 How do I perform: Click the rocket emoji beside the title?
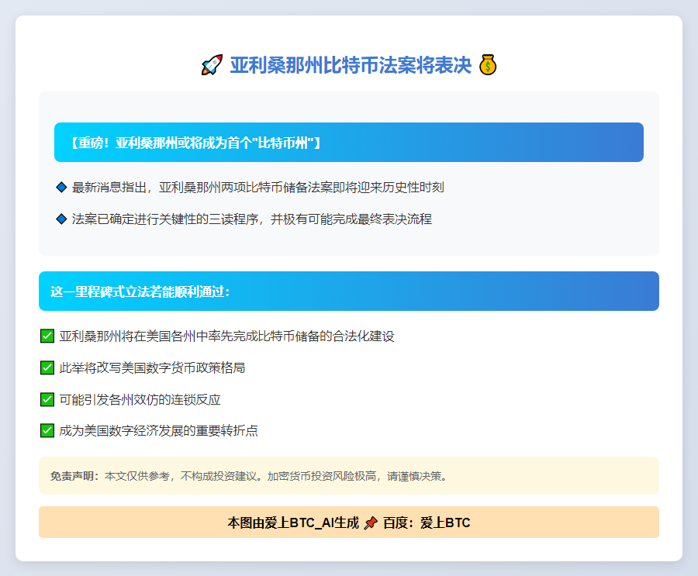[x=212, y=65]
